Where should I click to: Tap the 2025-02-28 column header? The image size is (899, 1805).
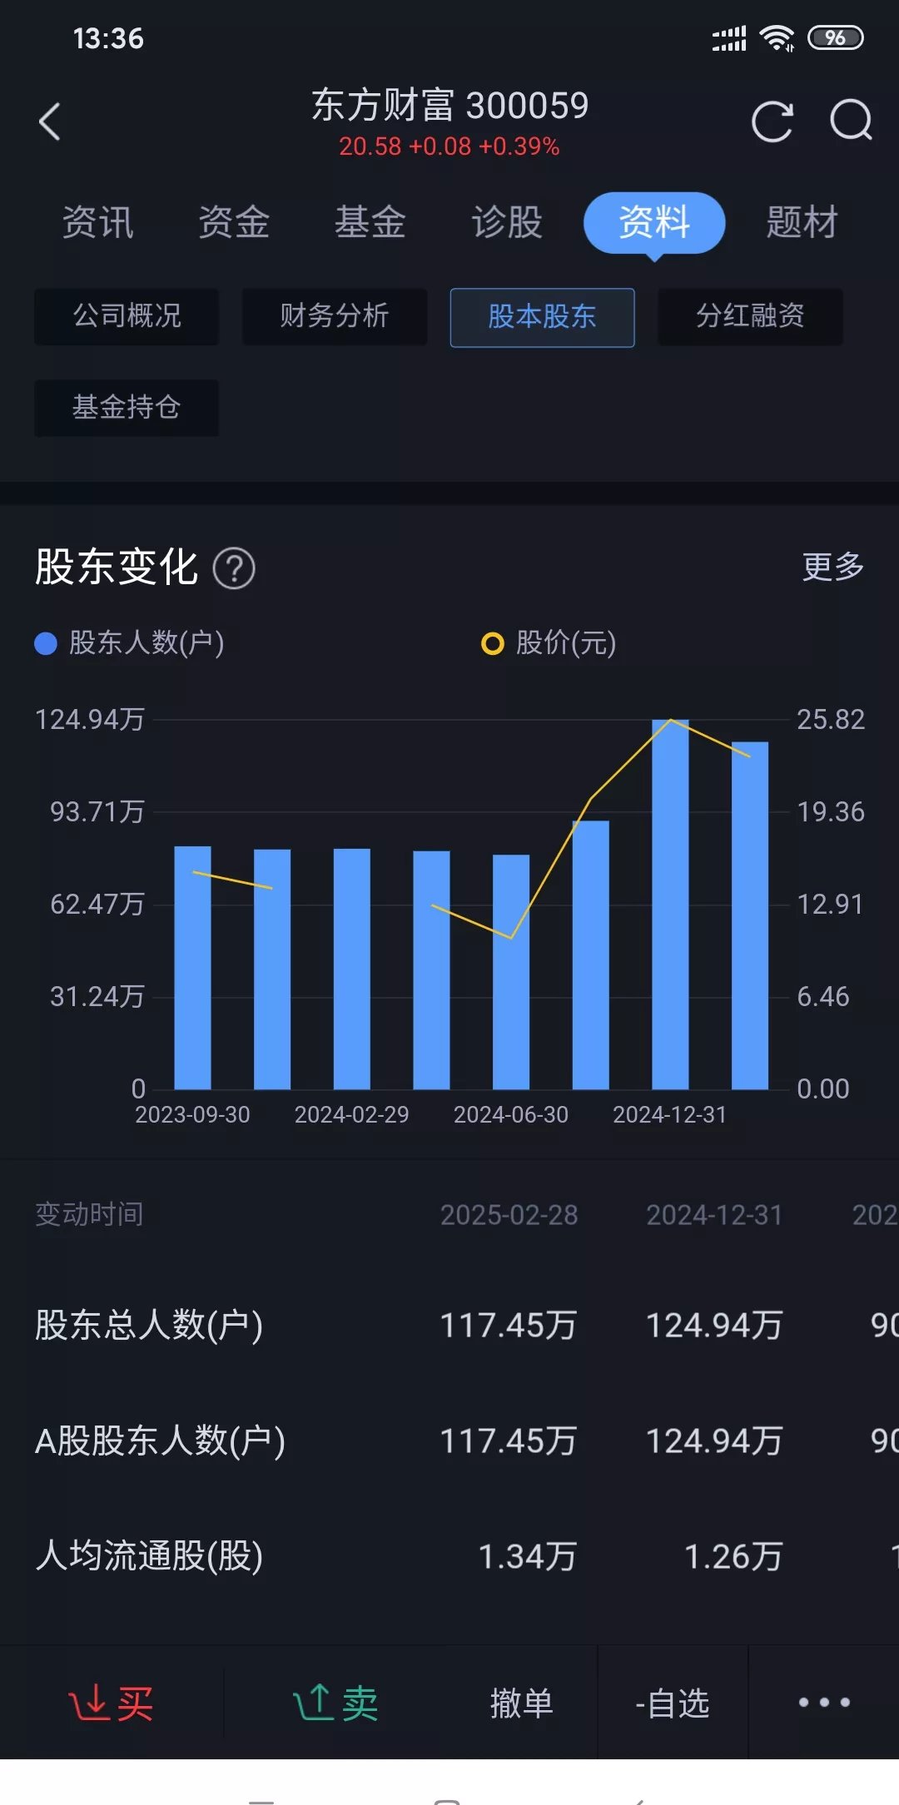[509, 1215]
